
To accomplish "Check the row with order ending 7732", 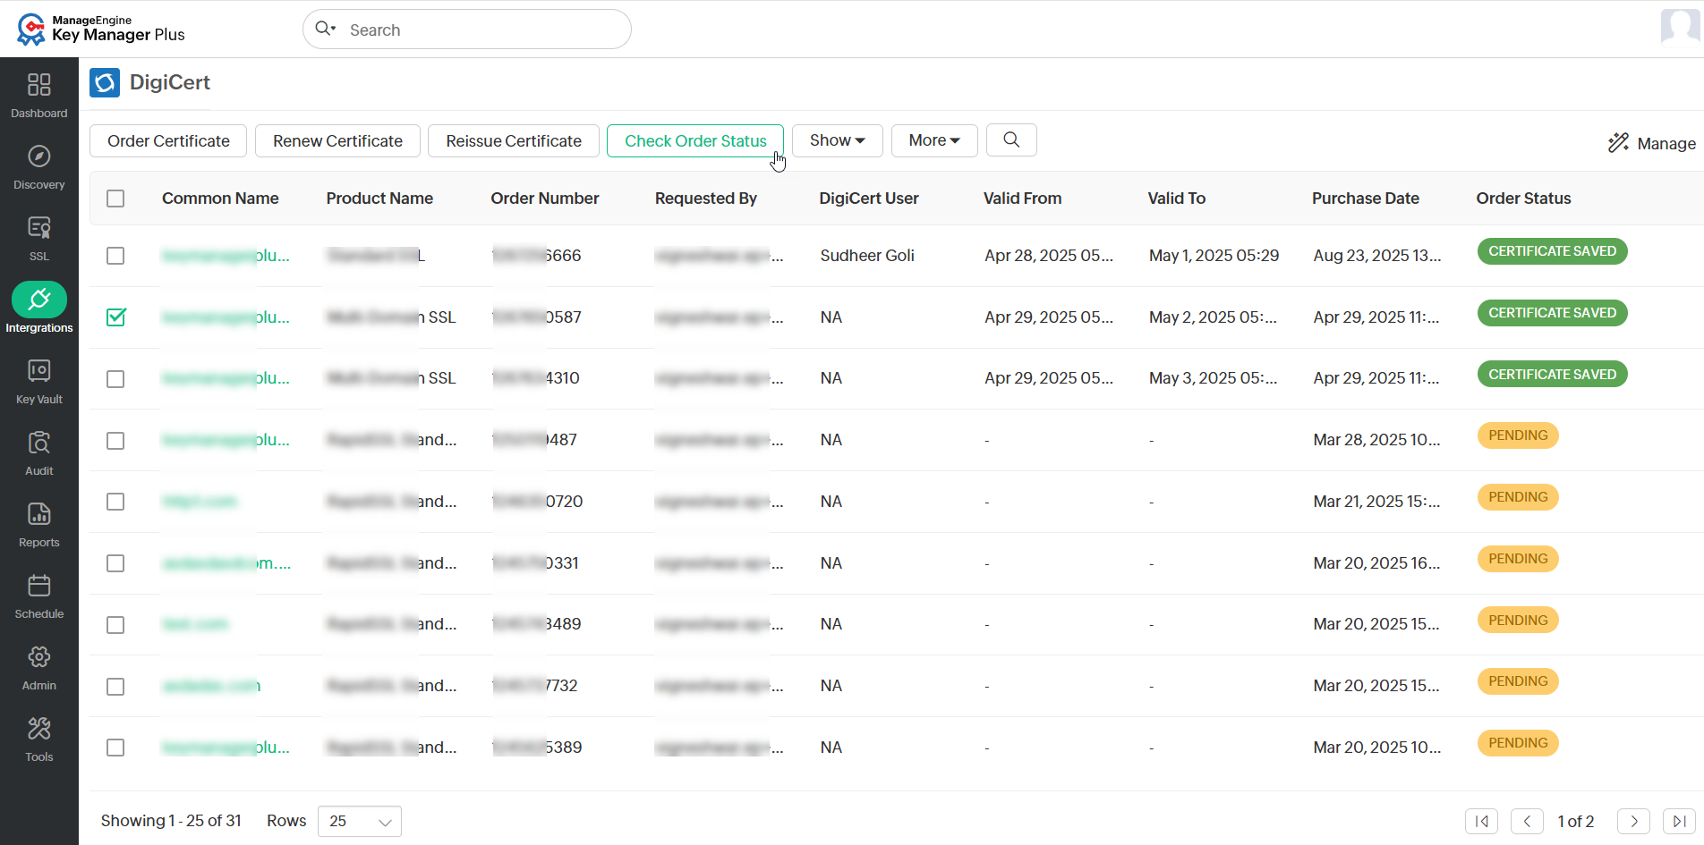I will click(115, 687).
